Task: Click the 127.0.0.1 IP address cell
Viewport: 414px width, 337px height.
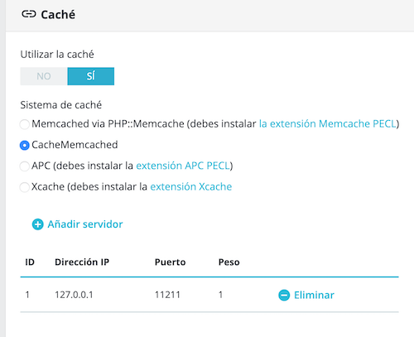Action: point(74,295)
